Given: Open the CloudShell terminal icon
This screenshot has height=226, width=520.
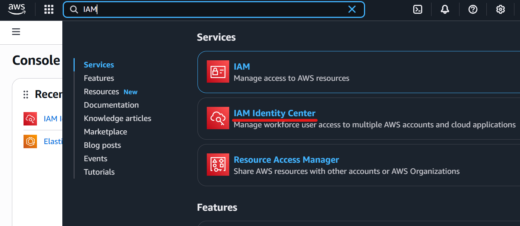Looking at the screenshot, I should tap(418, 9).
